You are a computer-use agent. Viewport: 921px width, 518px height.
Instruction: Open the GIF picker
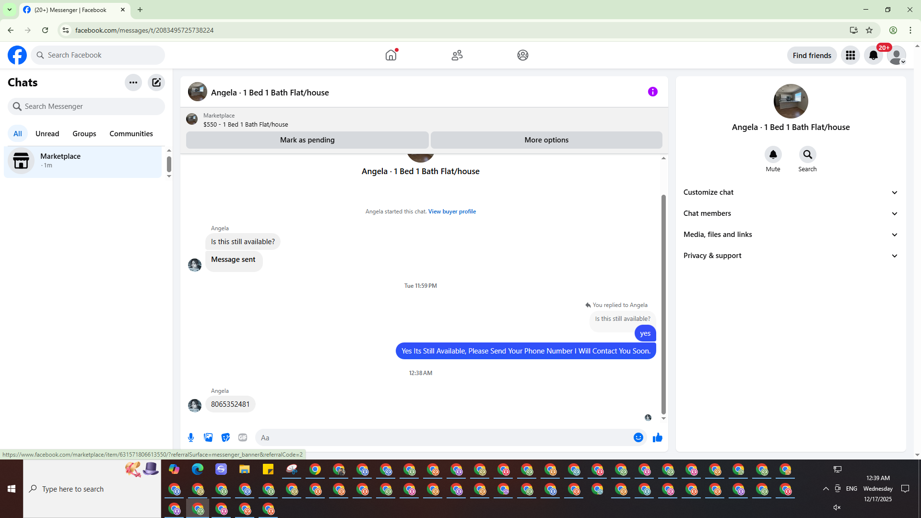click(x=243, y=437)
